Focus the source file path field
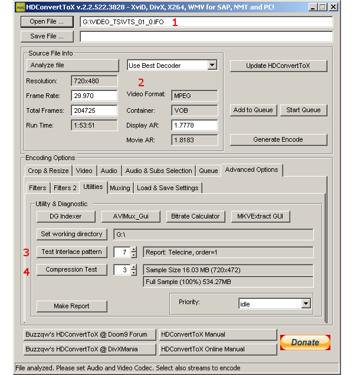 point(206,22)
